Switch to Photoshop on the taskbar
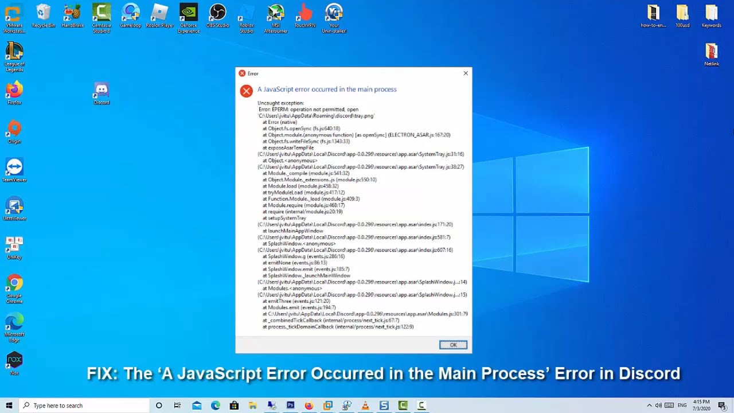 coord(290,406)
